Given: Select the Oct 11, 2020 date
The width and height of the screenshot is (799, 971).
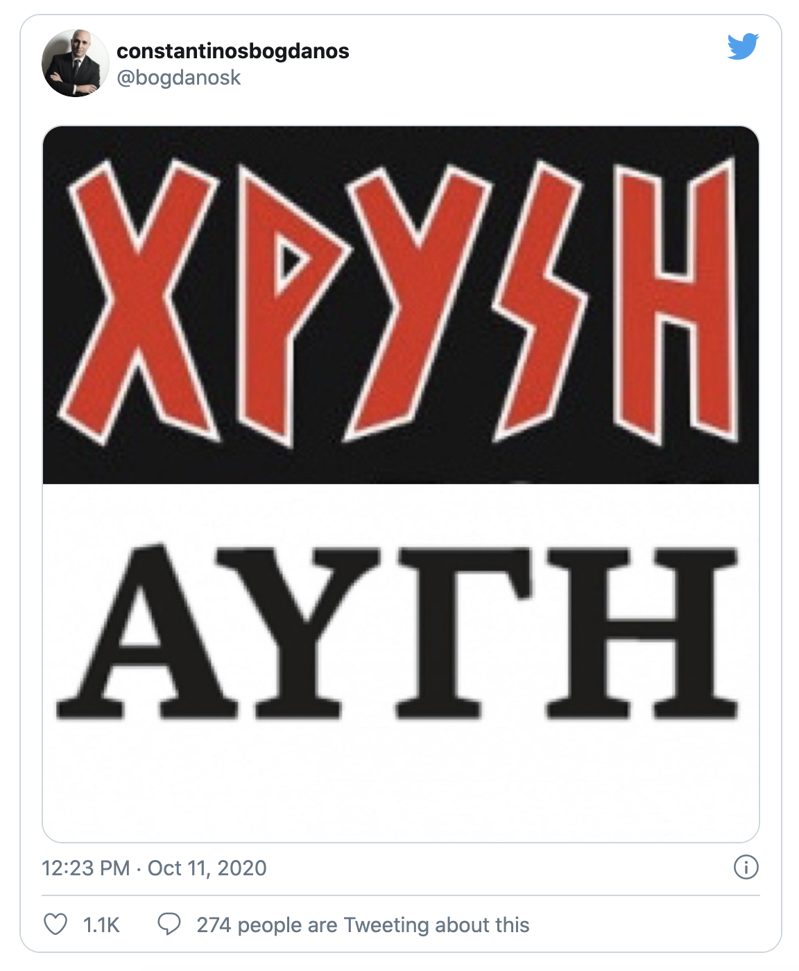Looking at the screenshot, I should click(207, 868).
